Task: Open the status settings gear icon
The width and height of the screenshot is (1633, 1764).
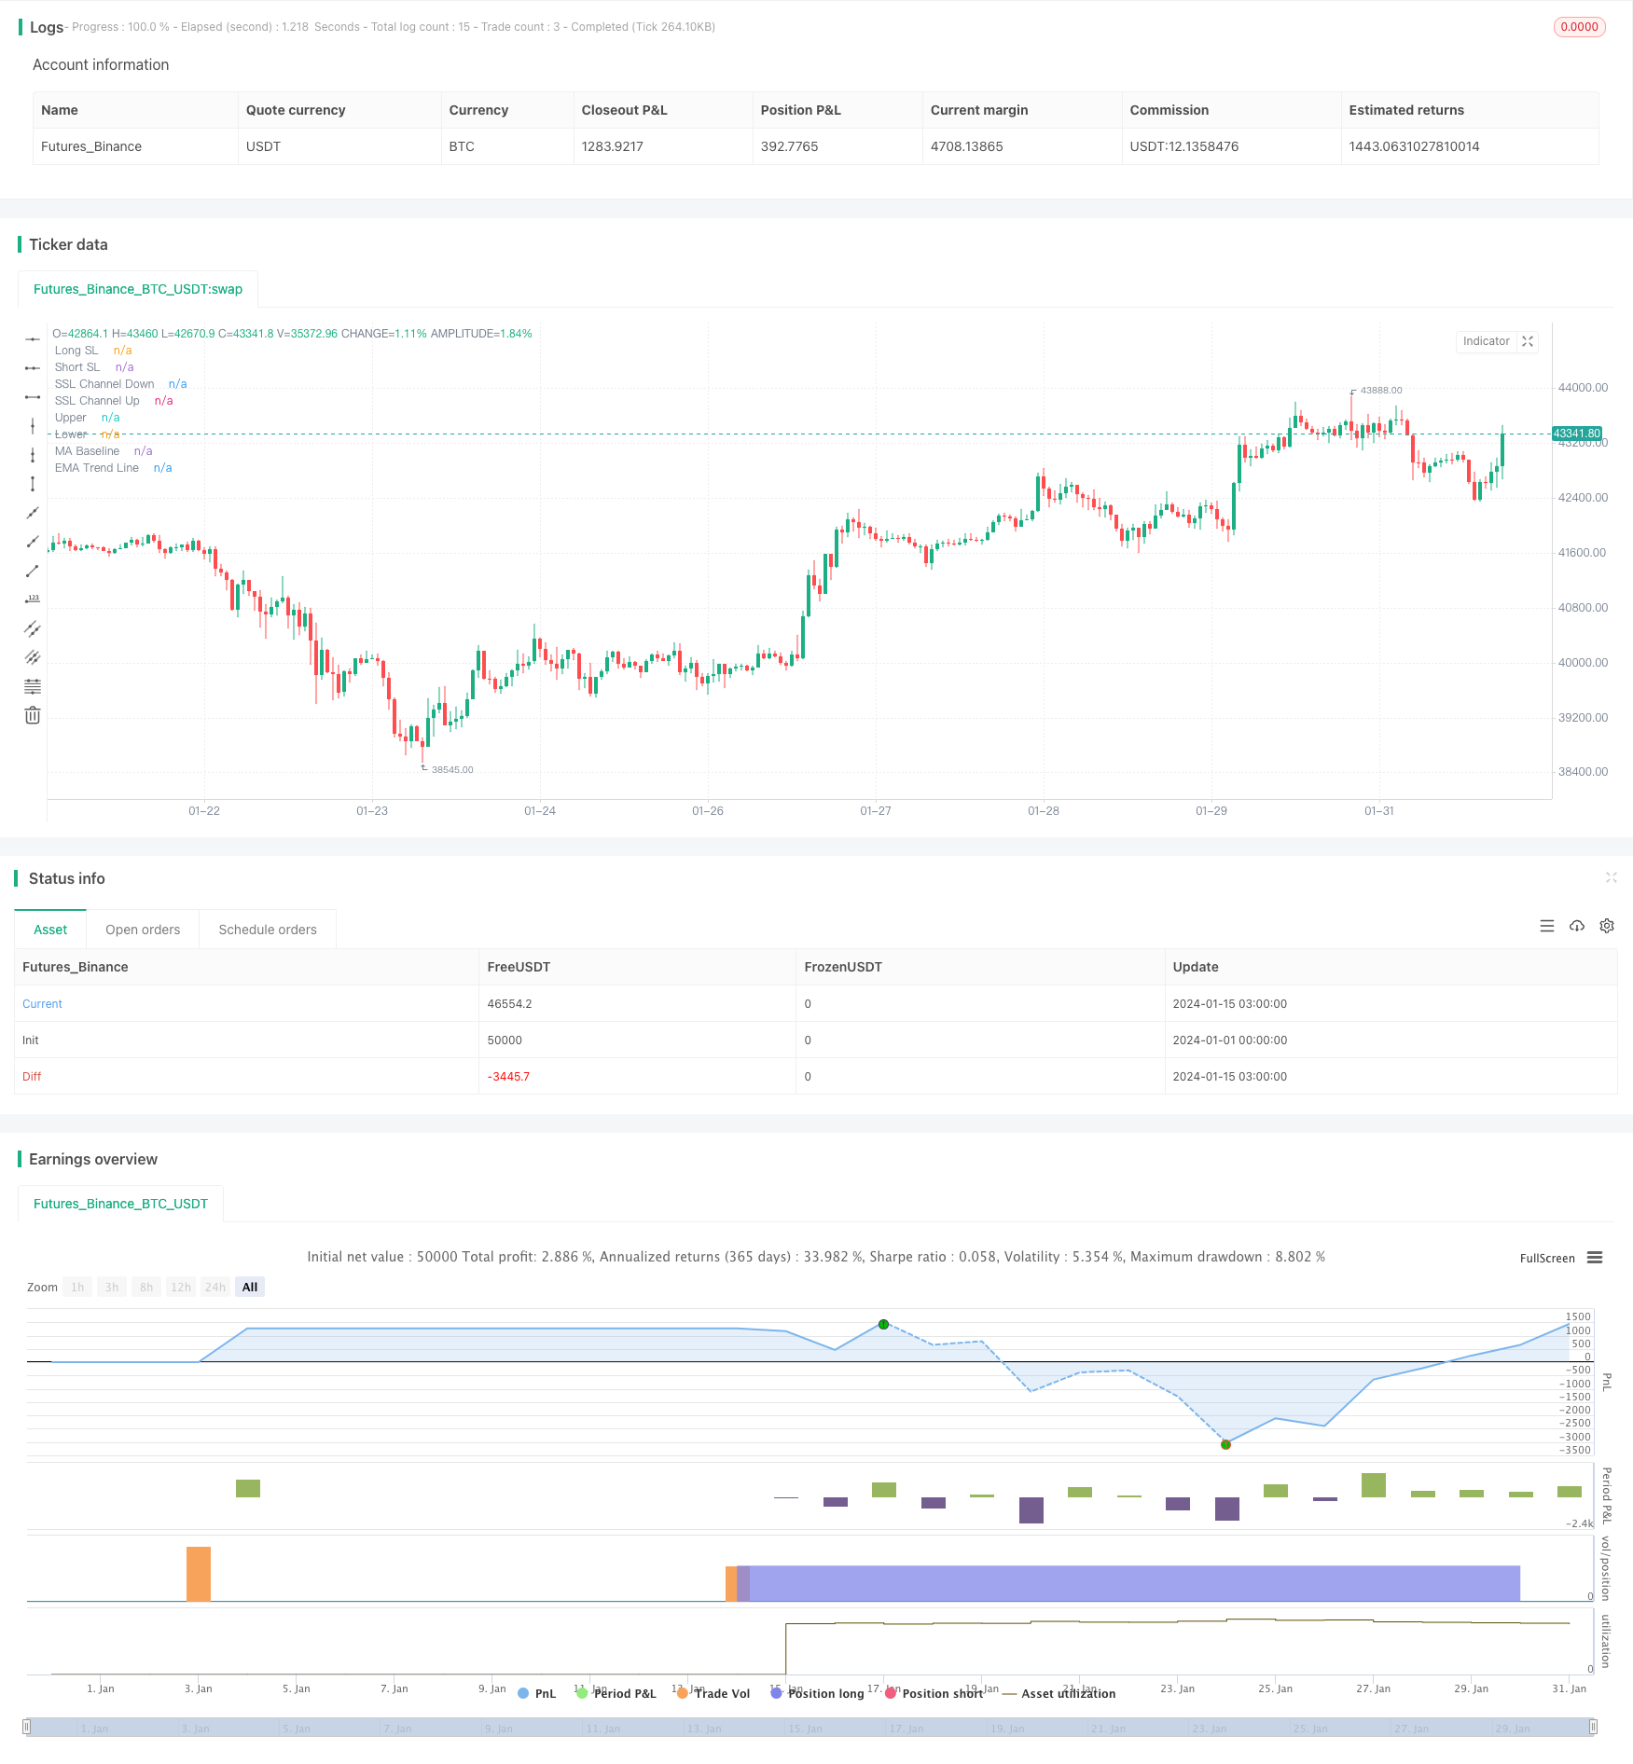Action: [x=1607, y=926]
